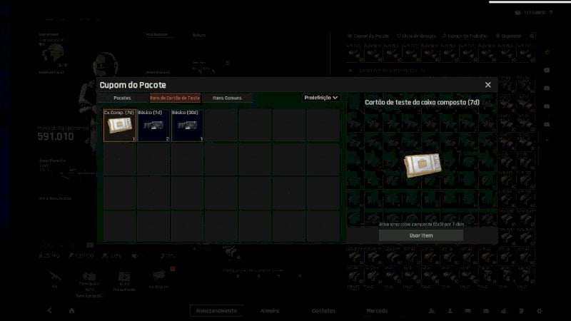Click the 'Cartão de teste da caixa composta (7d)' title
Image resolution: width=571 pixels, height=321 pixels.
[x=422, y=102]
